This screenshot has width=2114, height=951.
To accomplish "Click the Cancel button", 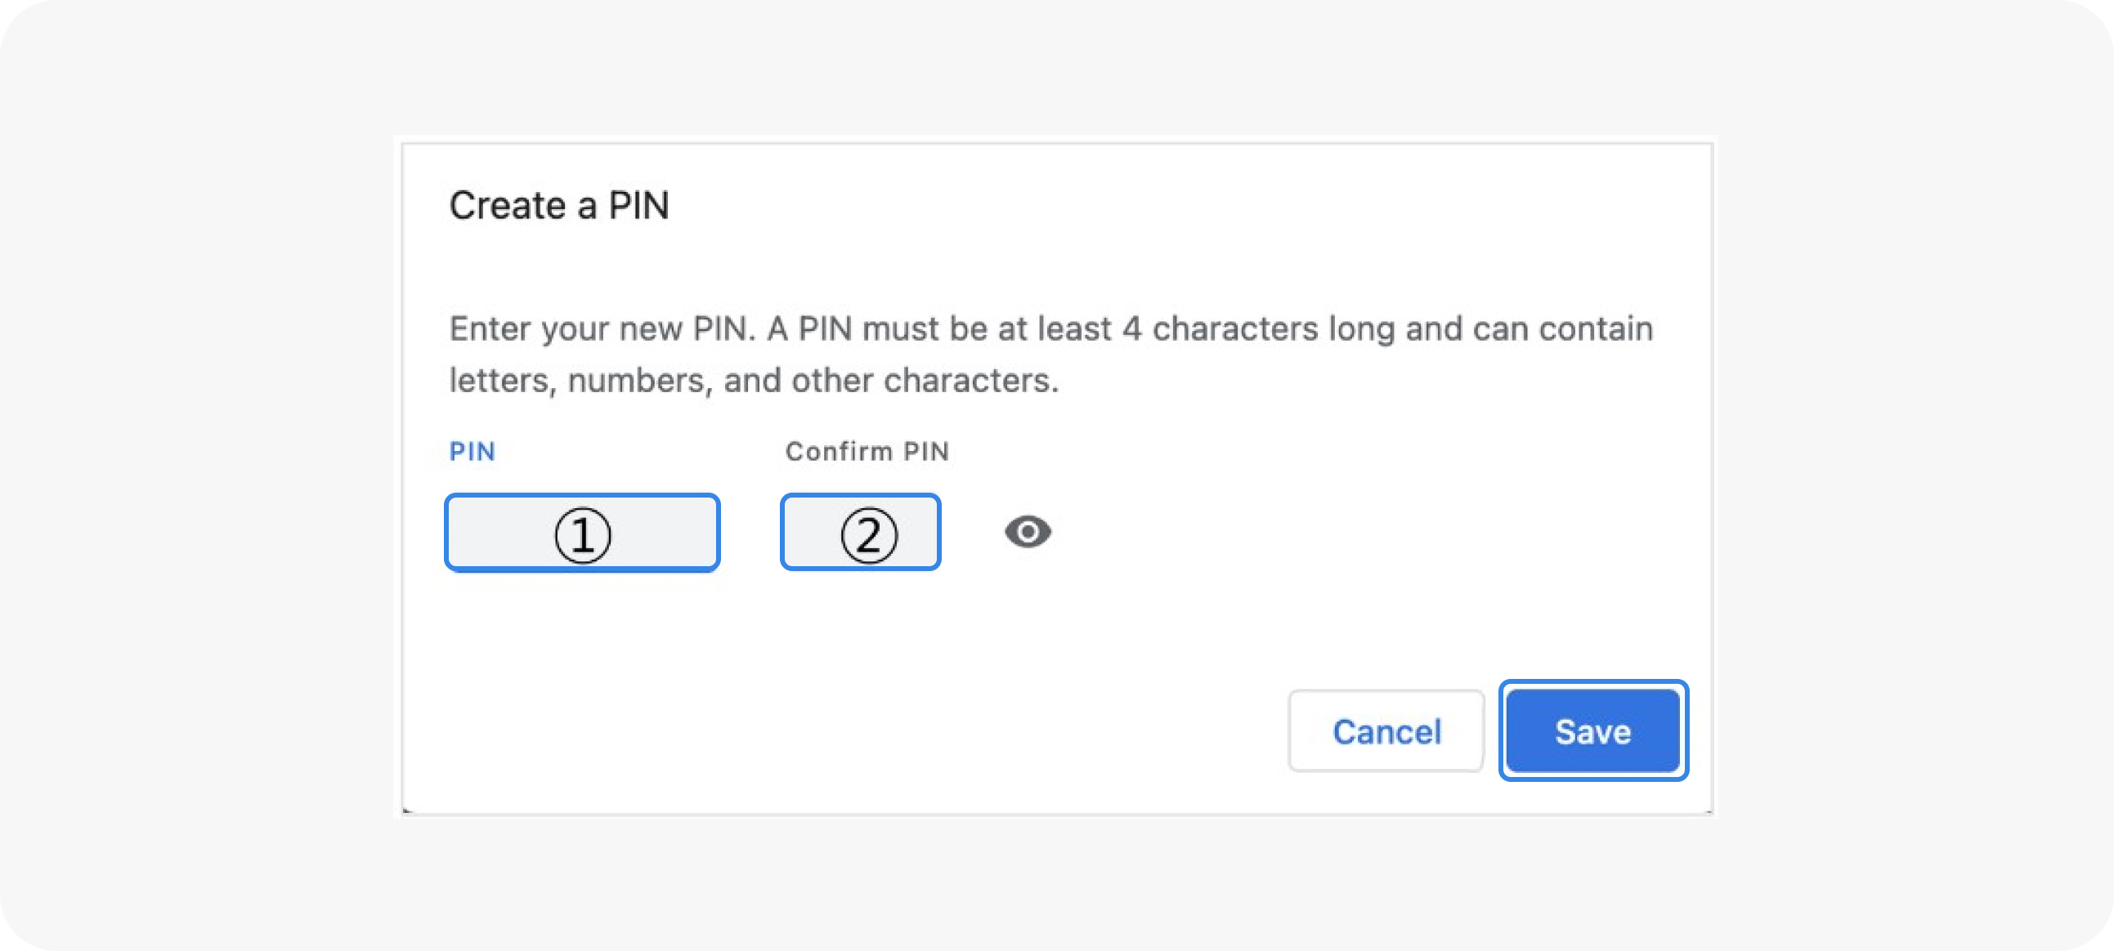I will click(1386, 730).
